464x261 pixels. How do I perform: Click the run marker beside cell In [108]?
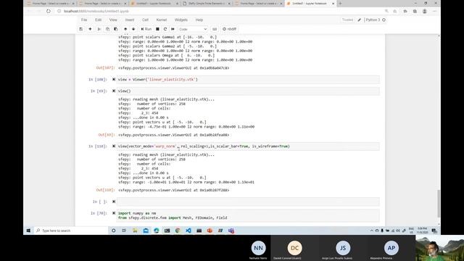coord(114,79)
